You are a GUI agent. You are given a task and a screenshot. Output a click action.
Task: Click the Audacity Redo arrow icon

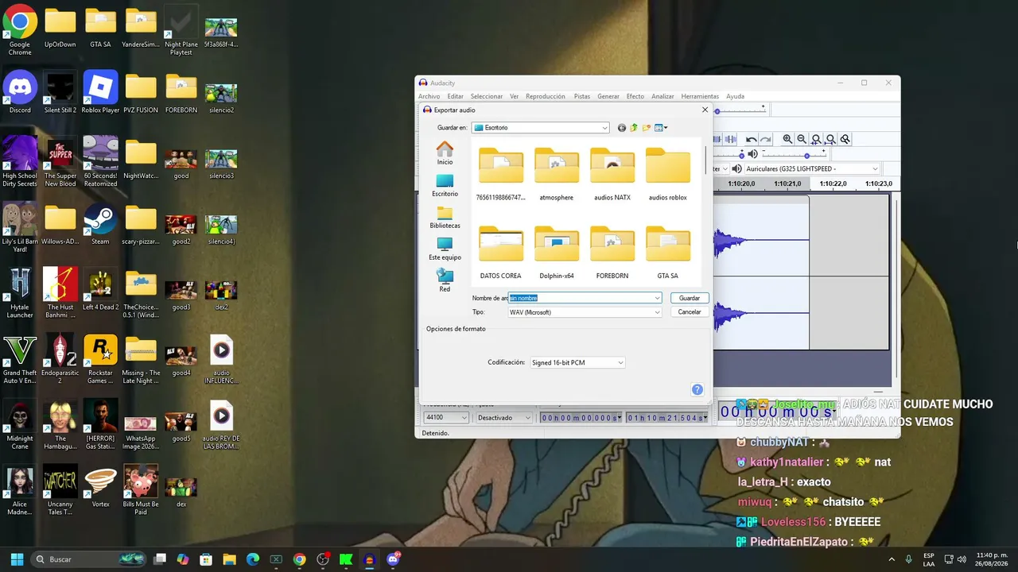765,139
